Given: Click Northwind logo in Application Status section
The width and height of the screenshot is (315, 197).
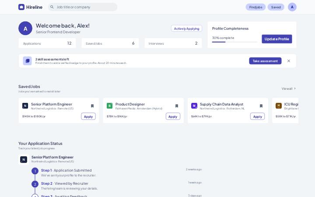Looking at the screenshot, I should pyautogui.click(x=24, y=160).
